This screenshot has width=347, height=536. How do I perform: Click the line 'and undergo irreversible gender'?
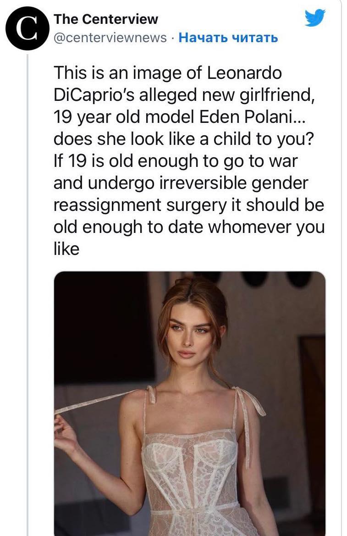point(181,183)
